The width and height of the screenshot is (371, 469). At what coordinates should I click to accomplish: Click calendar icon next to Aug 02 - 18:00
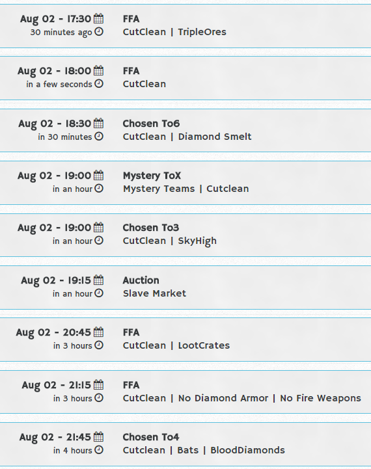point(98,70)
